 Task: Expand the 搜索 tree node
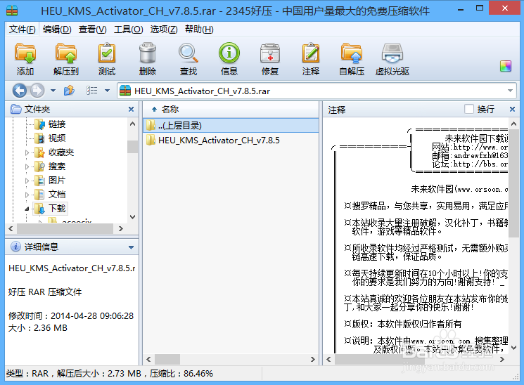pos(27,167)
